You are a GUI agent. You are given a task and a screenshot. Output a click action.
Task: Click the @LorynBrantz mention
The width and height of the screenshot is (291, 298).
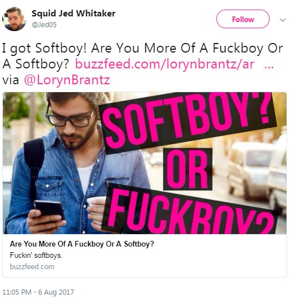(x=67, y=80)
